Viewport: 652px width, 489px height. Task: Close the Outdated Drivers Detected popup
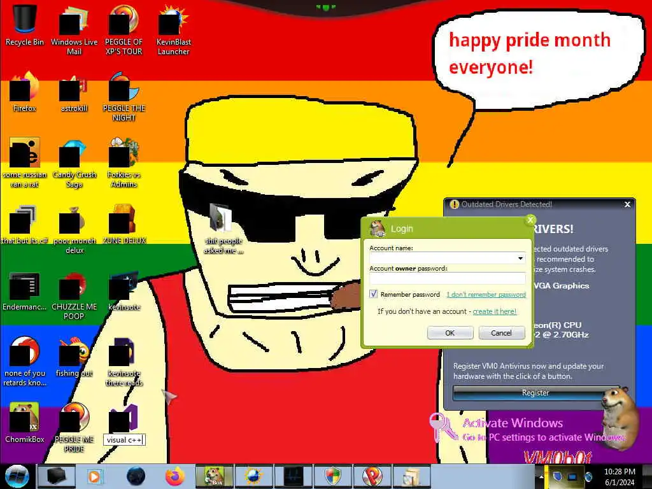click(x=627, y=204)
